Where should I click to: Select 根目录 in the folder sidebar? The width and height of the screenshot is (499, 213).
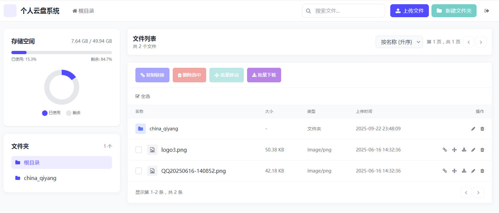(x=62, y=162)
